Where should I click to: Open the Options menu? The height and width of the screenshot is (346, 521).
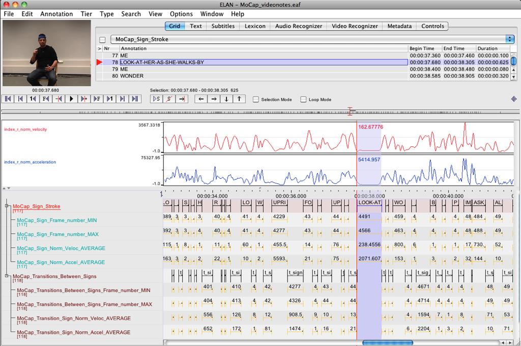pyautogui.click(x=181, y=14)
